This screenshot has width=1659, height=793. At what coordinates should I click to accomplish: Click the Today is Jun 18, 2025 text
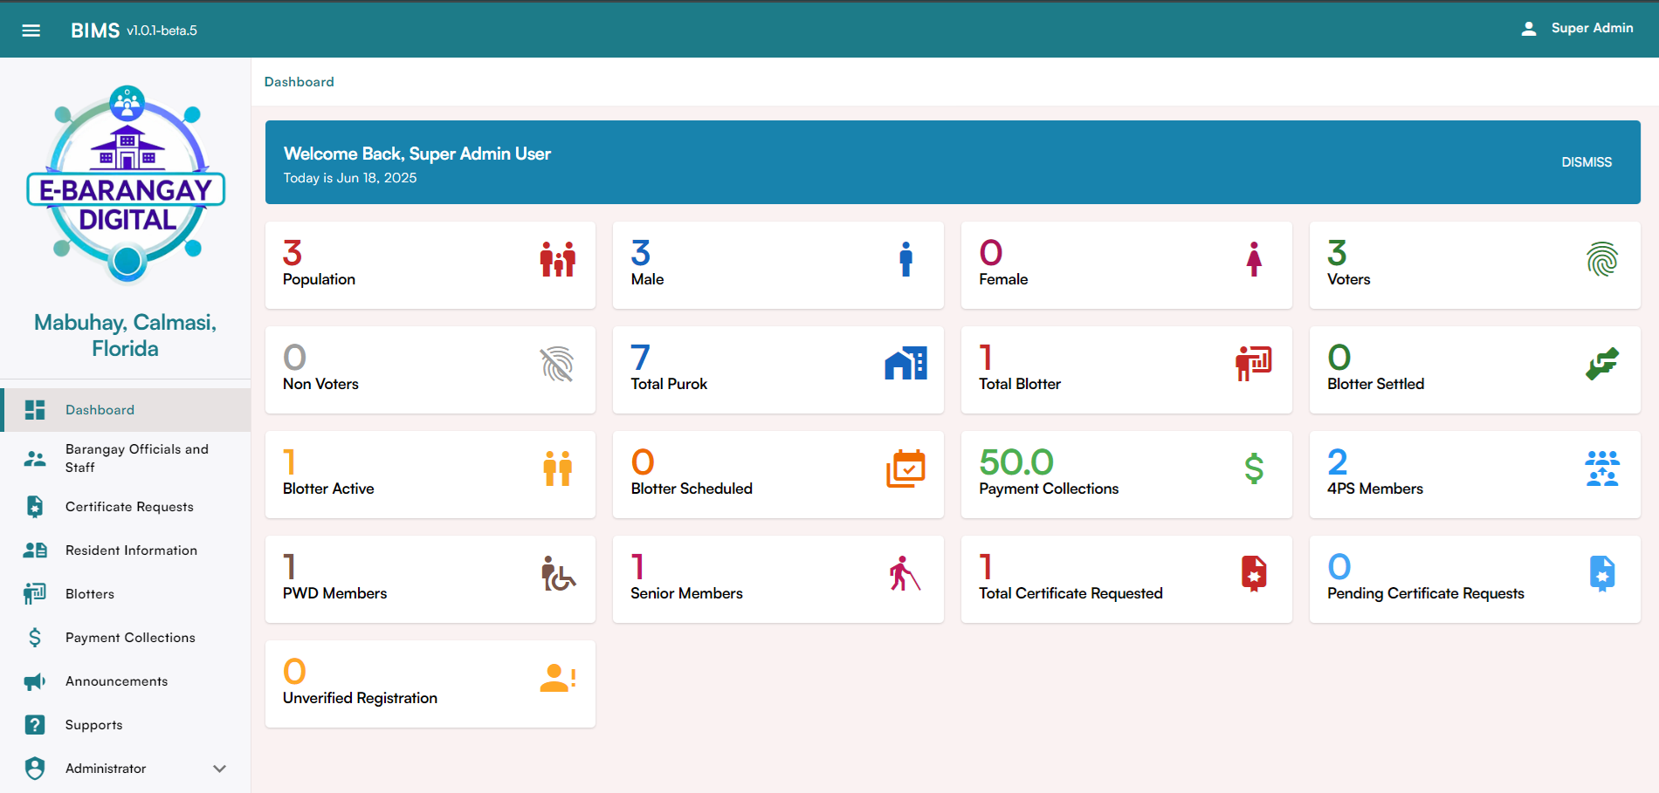(350, 178)
